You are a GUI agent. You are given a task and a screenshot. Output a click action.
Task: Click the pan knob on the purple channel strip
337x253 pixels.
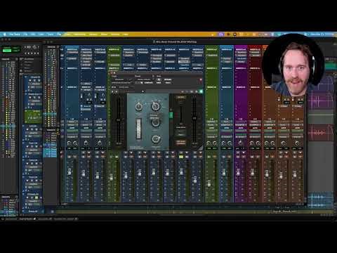(x=240, y=143)
